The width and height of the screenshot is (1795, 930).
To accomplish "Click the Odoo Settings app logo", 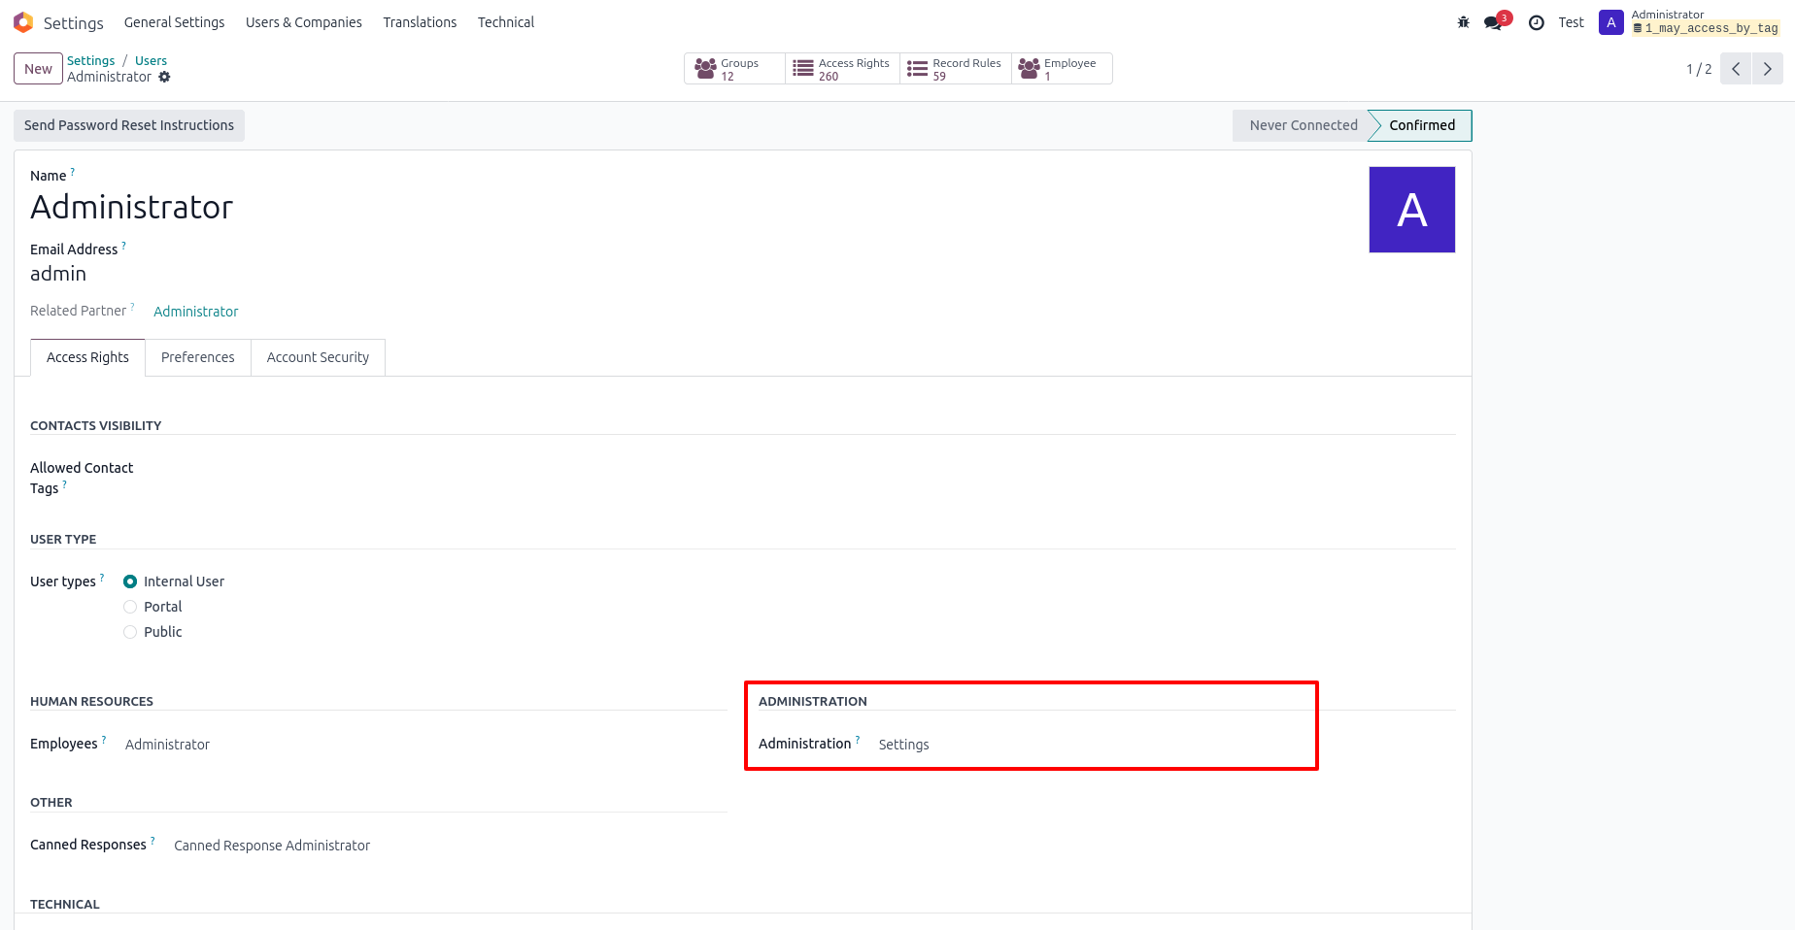I will coord(23,22).
